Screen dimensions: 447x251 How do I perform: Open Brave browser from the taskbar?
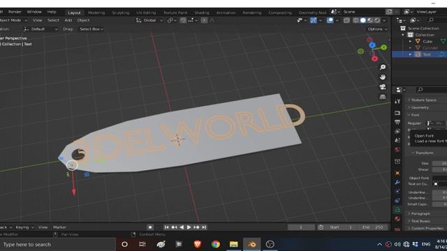(197, 244)
